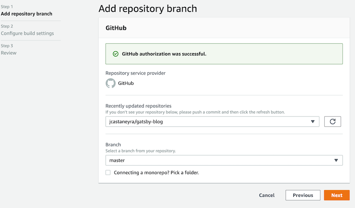Viewport: 355px width, 208px height.
Task: Click the 'Select a branch from your repository.' hint
Action: (141, 151)
